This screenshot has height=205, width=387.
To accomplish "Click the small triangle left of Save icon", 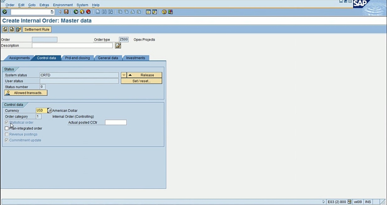I will tap(60, 12).
